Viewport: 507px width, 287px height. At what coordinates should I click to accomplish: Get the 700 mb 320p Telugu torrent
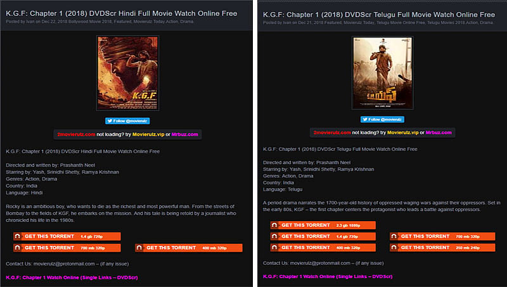[x=442, y=236]
